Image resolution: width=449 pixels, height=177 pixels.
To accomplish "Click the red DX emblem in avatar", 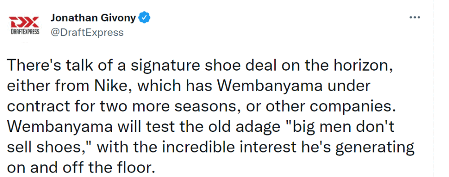I will coord(24,22).
